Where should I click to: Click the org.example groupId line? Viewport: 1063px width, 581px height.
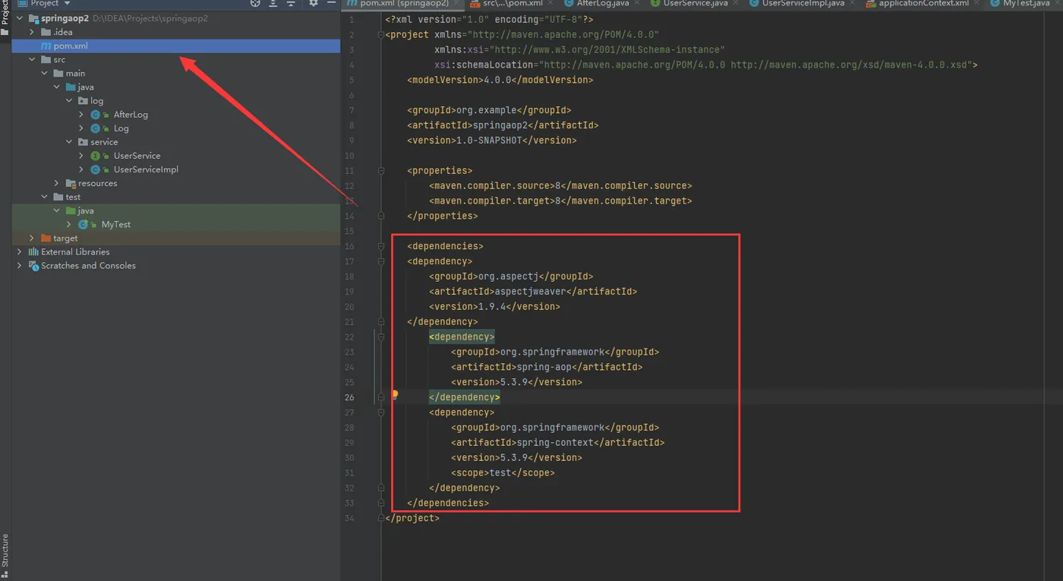(x=489, y=110)
